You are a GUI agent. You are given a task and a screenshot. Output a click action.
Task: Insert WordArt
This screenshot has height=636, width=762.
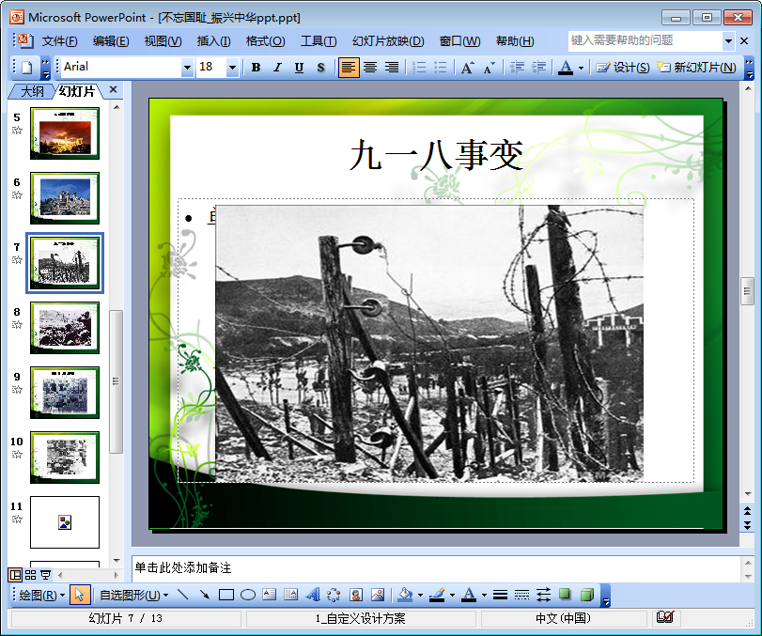[x=313, y=595]
